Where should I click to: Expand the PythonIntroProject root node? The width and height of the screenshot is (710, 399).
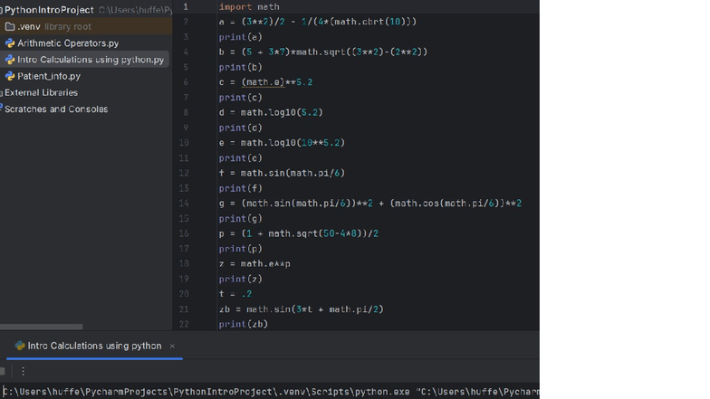pos(49,10)
